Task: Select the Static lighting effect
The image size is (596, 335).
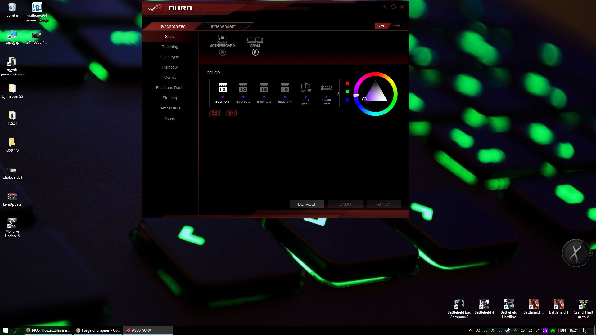Action: point(170,37)
